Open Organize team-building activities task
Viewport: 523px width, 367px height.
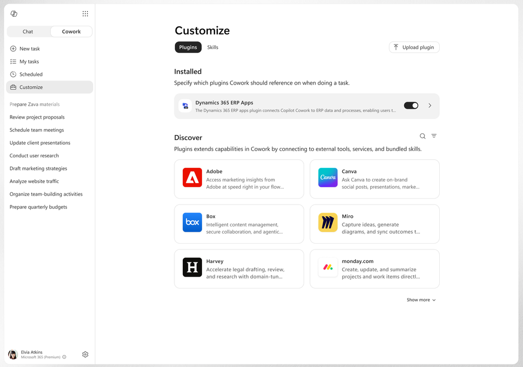click(x=46, y=194)
